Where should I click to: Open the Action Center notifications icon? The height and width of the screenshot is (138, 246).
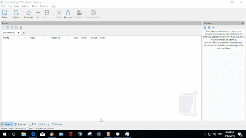(240, 134)
